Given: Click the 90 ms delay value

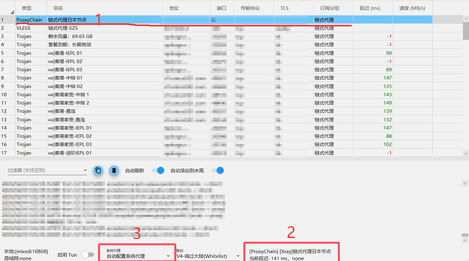Looking at the screenshot, I should [389, 53].
